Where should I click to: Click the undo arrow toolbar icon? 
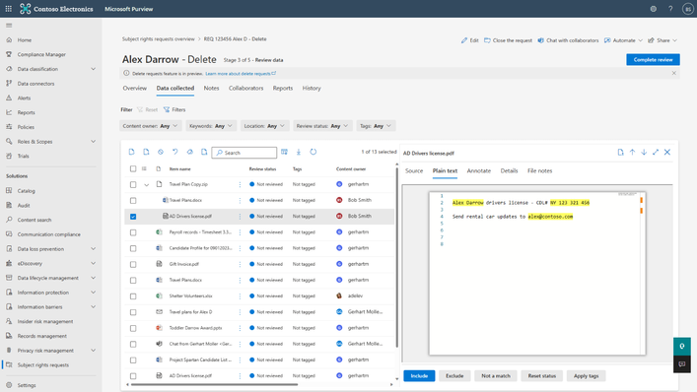(x=175, y=152)
